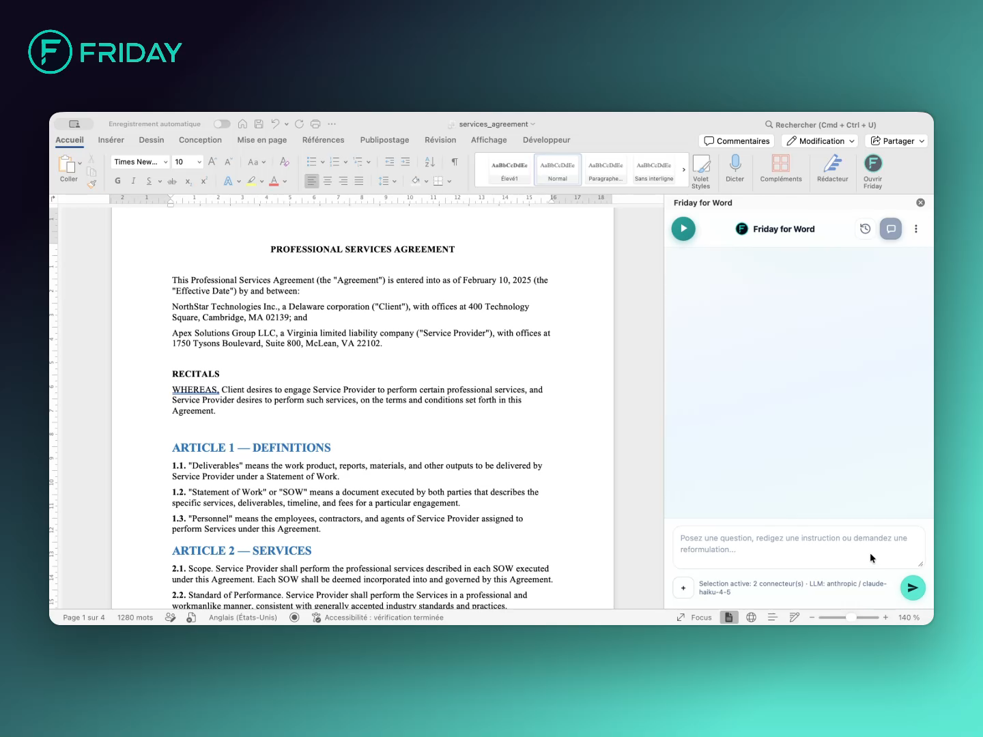
Task: Switch to the Révision tab
Action: 440,140
